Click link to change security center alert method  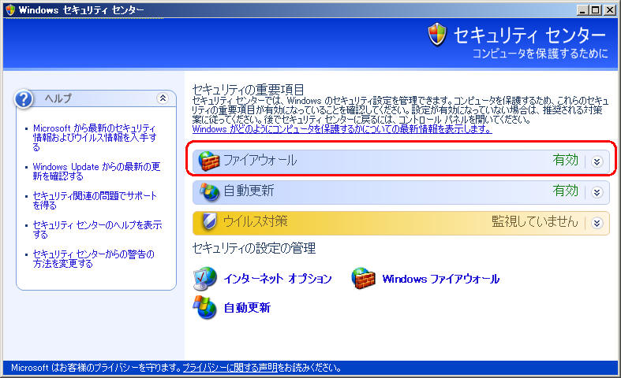(93, 258)
